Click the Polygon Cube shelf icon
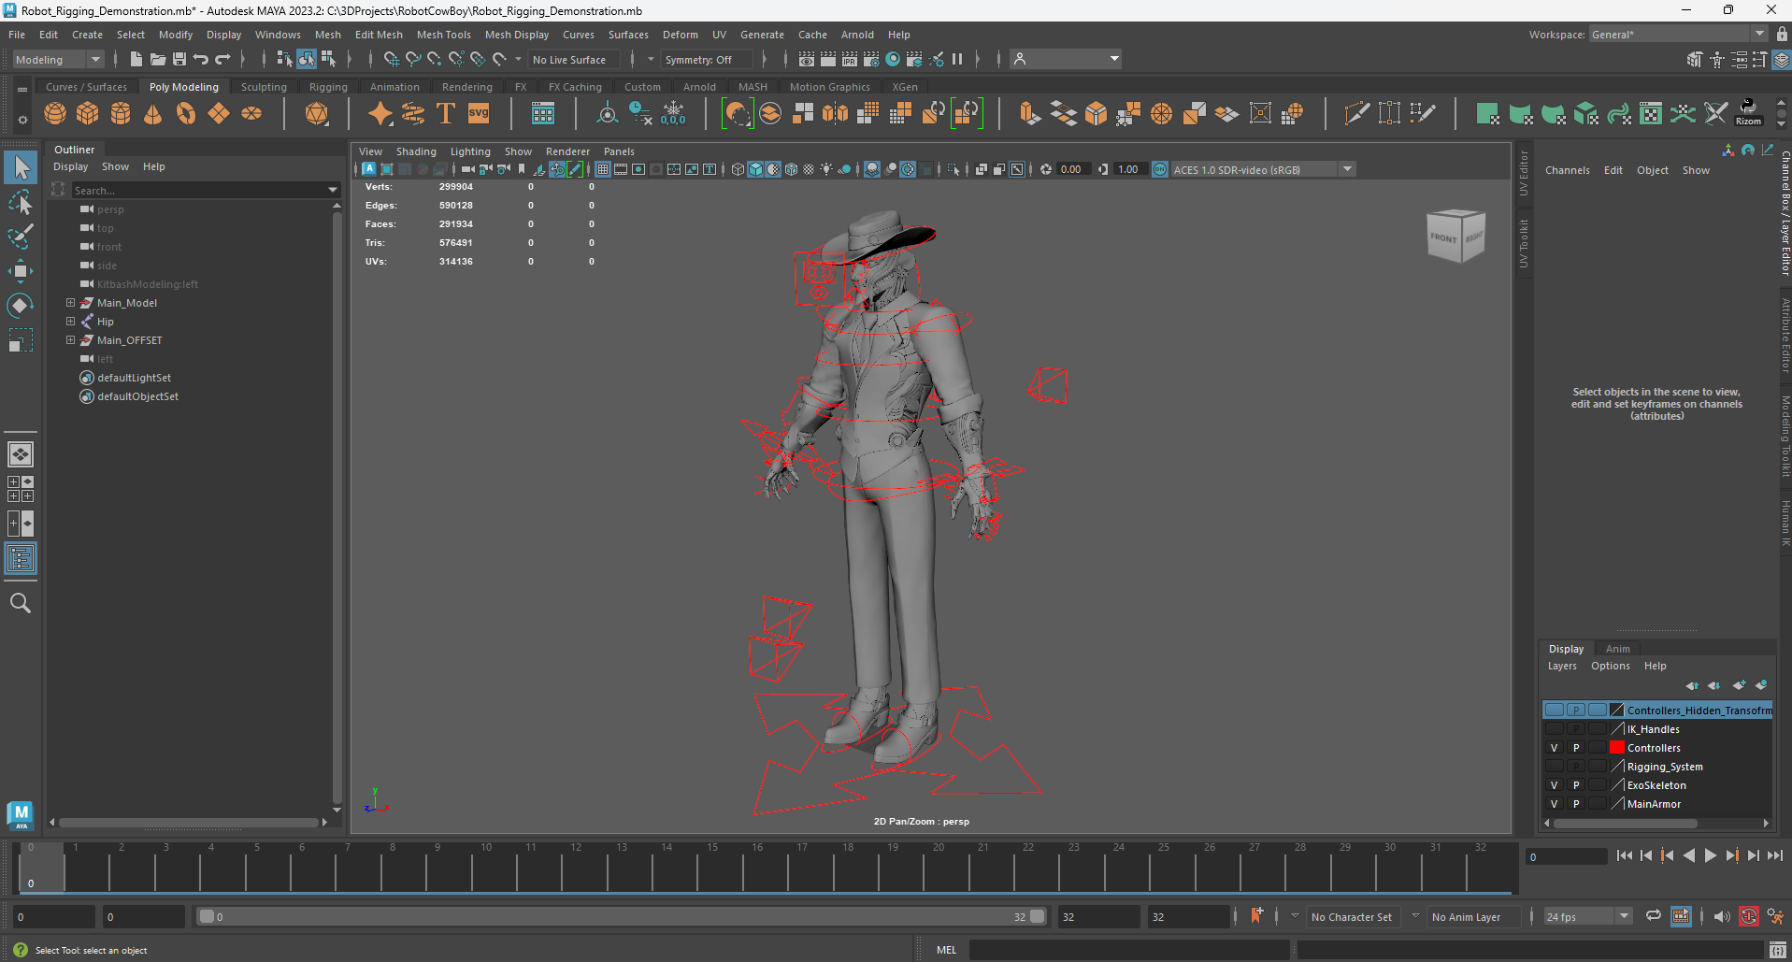 [x=88, y=114]
